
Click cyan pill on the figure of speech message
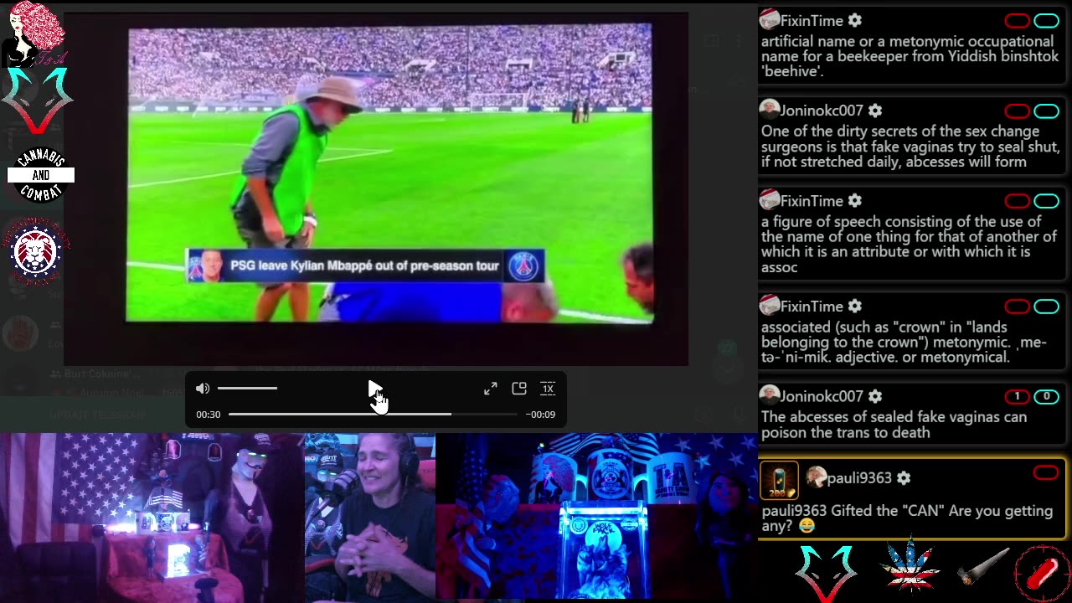pyautogui.click(x=1046, y=201)
